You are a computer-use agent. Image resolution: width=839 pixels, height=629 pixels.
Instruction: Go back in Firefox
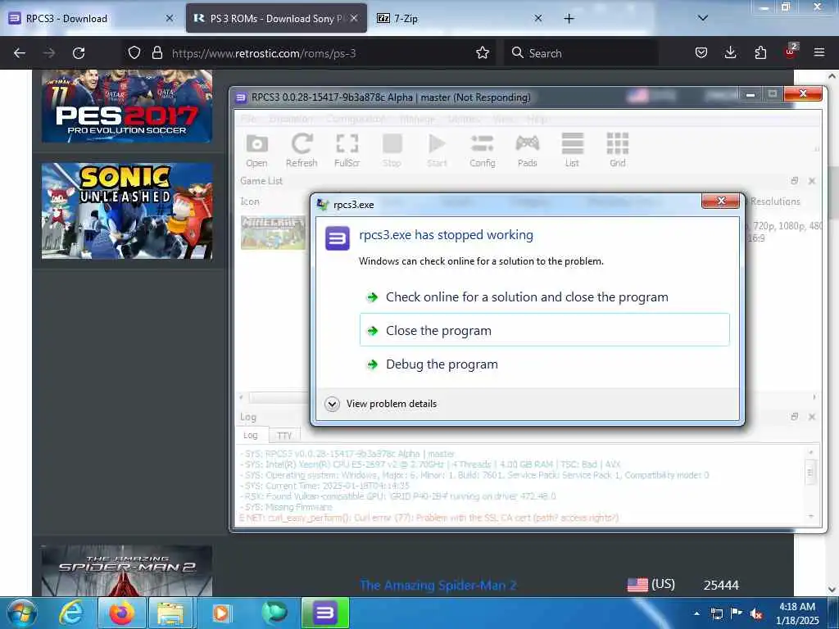[x=20, y=53]
